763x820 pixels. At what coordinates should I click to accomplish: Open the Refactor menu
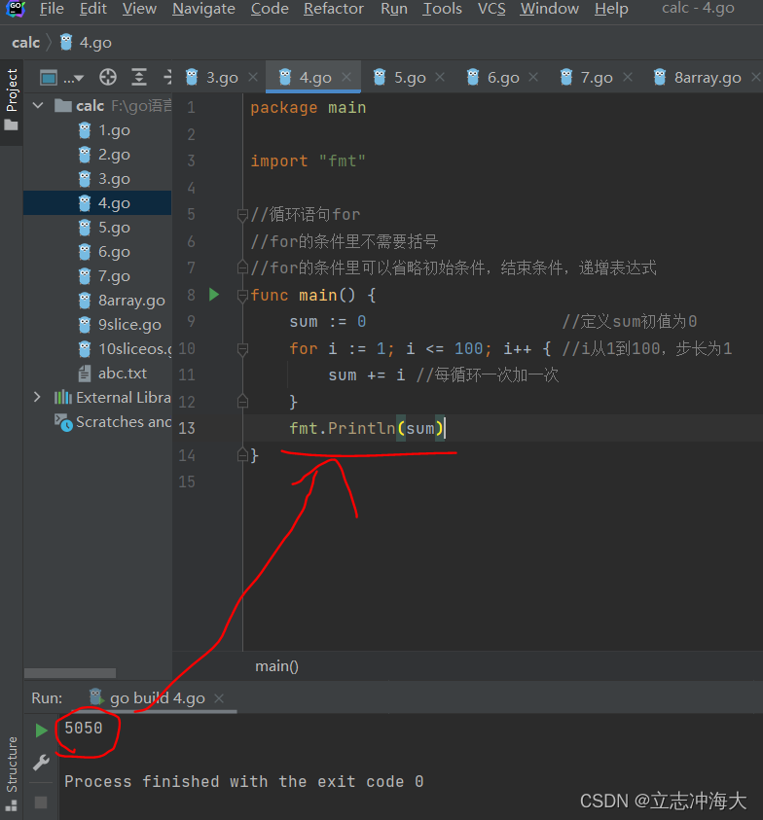click(x=334, y=9)
